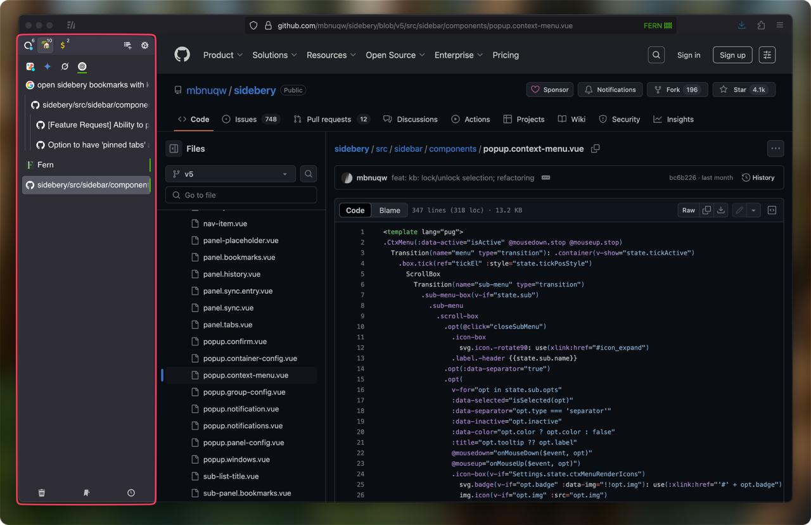Show site info via address bar padlock
Viewport: 811px width, 525px height.
[268, 25]
